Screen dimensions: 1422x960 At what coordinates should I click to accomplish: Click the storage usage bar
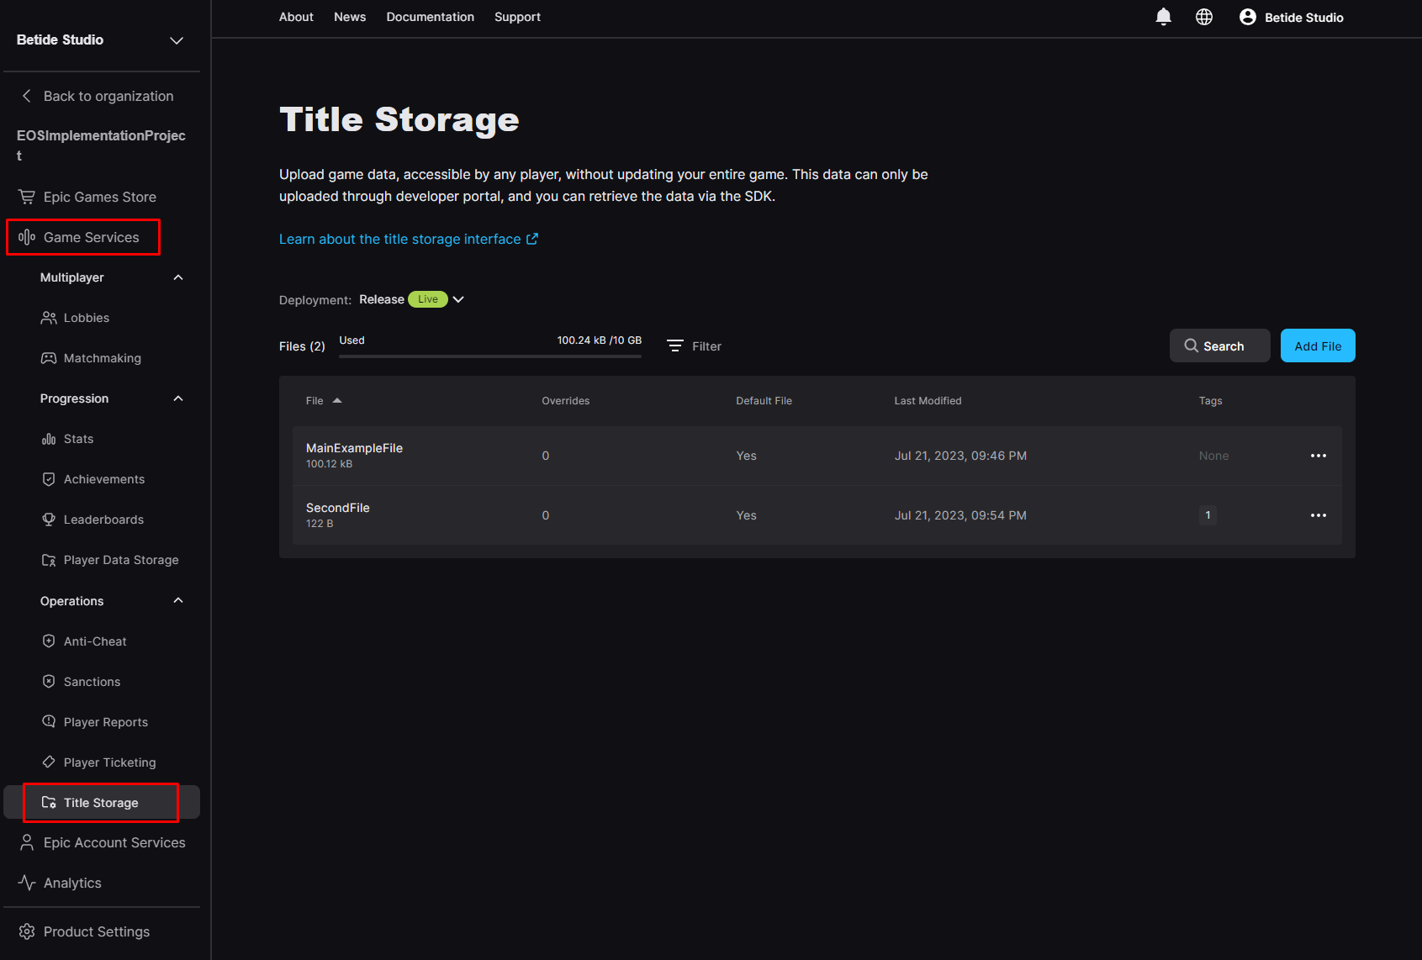(490, 354)
